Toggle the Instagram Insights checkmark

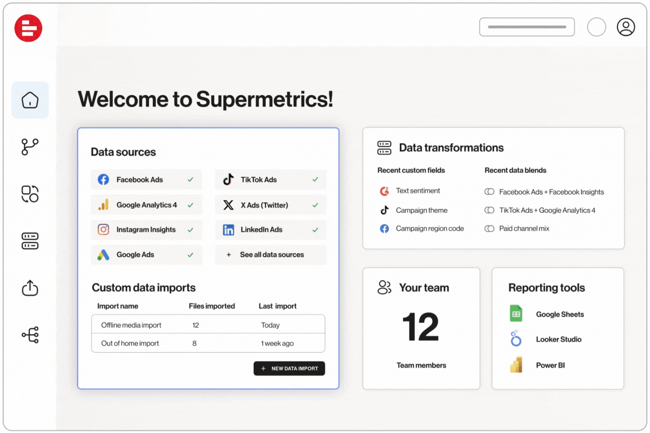coord(190,230)
